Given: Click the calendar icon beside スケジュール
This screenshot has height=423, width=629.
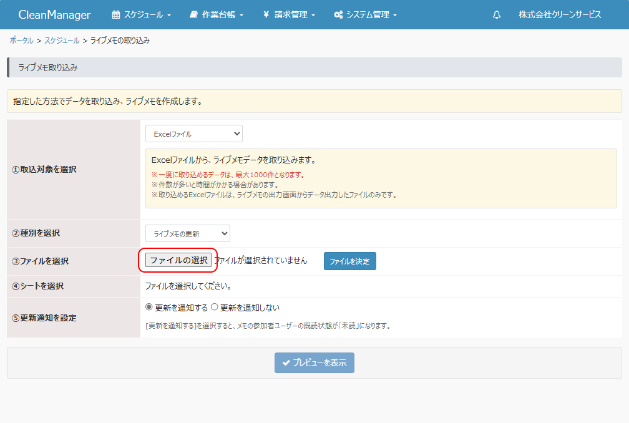Looking at the screenshot, I should pyautogui.click(x=115, y=14).
